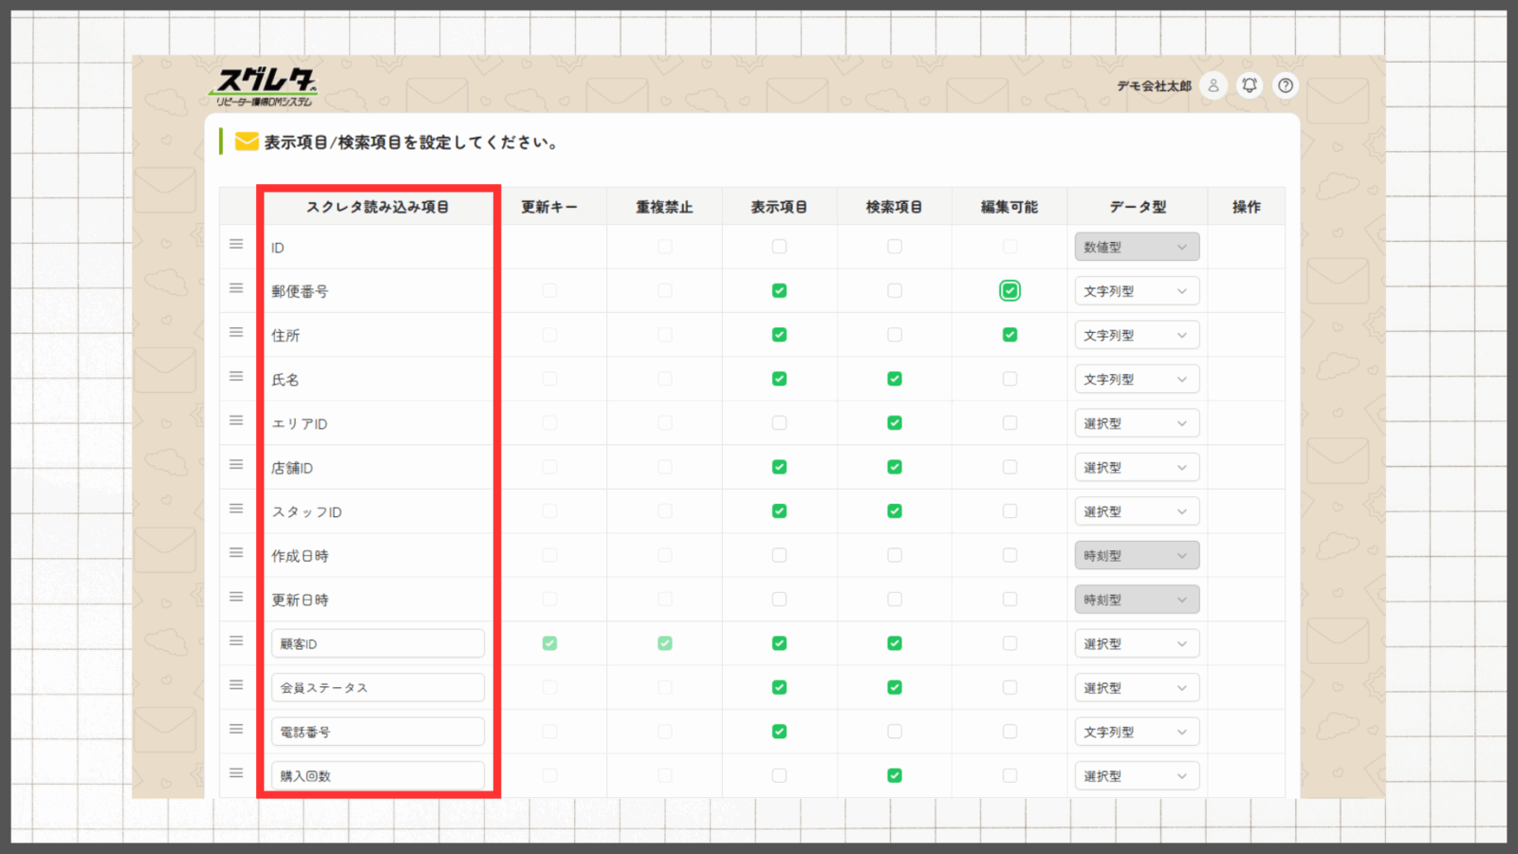Expand データ型 dropdown for 店舗ID row
Screen dimensions: 1518x854
coord(1137,468)
